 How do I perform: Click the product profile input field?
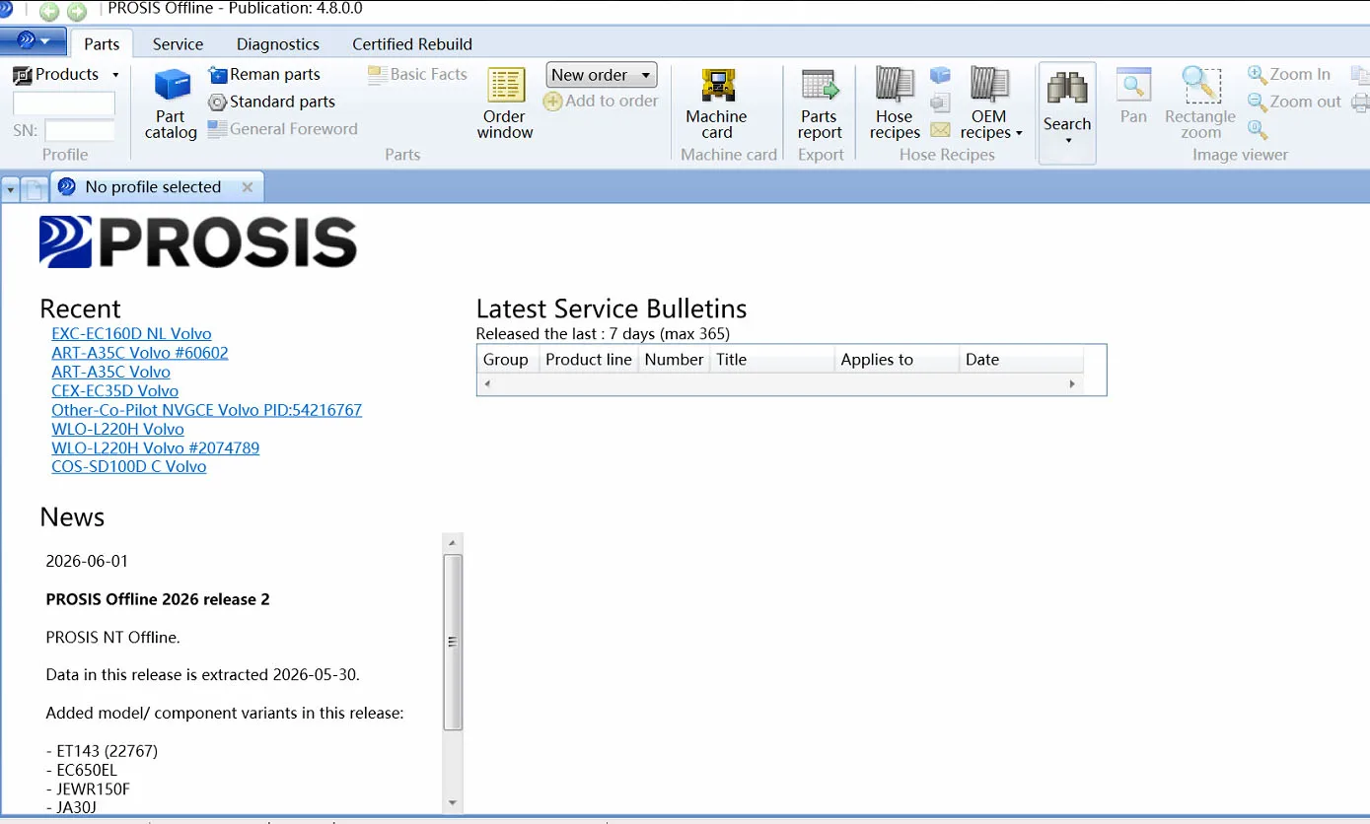[x=64, y=103]
